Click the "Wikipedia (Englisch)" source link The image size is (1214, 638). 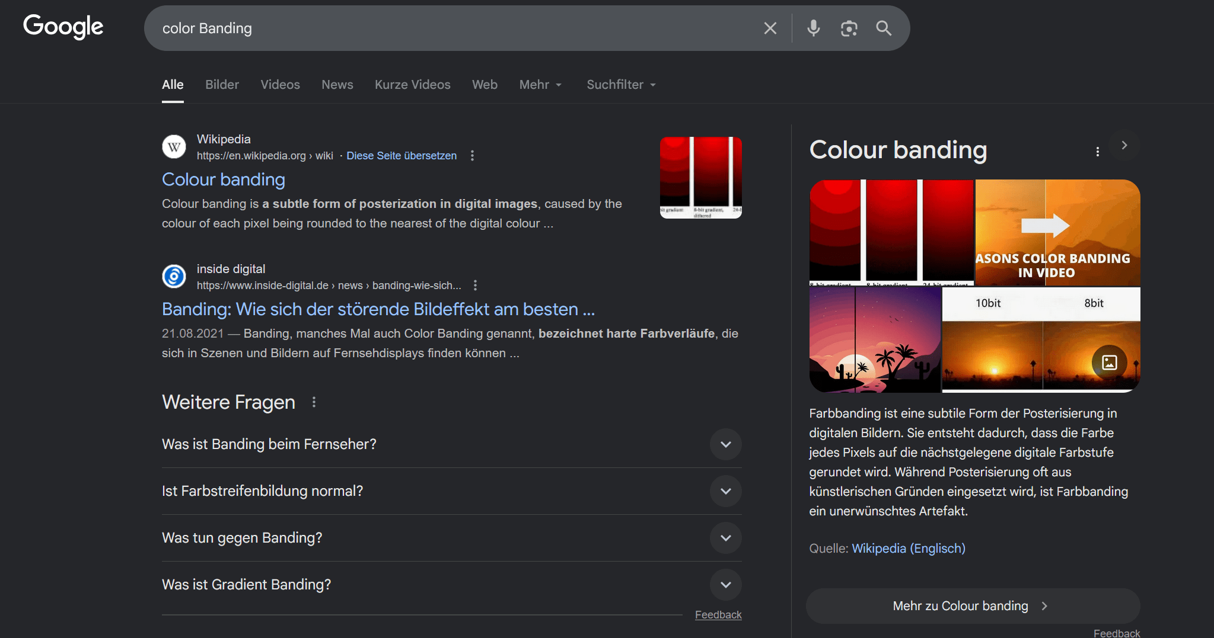(909, 549)
